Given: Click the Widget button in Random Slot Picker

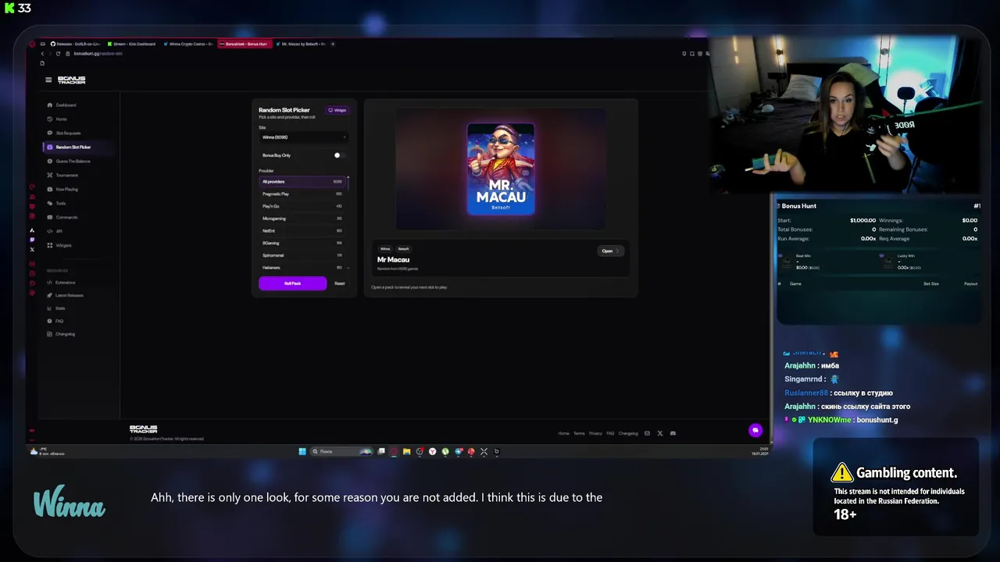Looking at the screenshot, I should [337, 110].
